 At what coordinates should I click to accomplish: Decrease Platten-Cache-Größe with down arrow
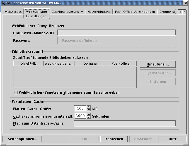89,110
